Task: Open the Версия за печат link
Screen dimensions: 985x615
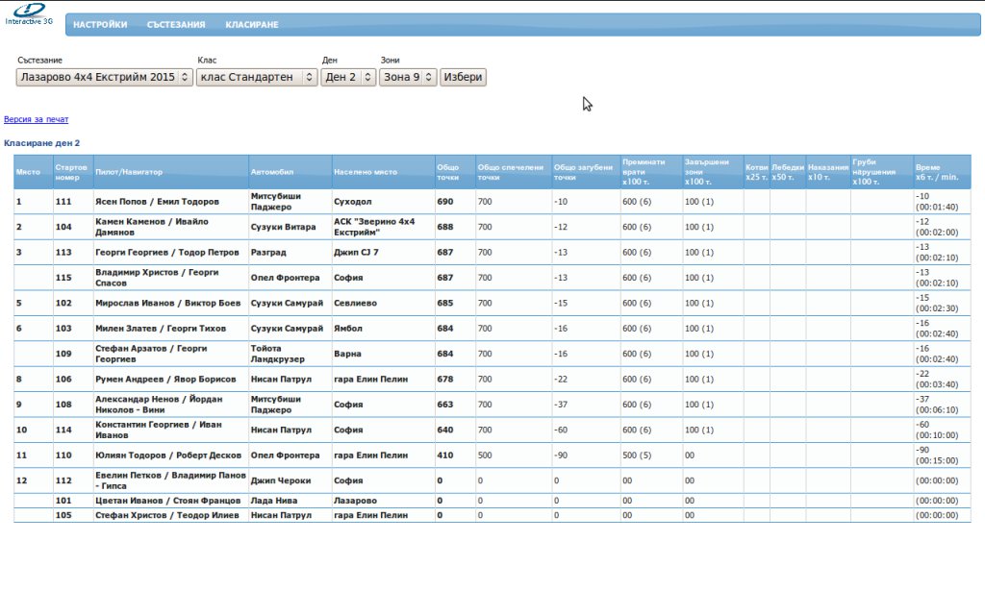Action: [37, 119]
